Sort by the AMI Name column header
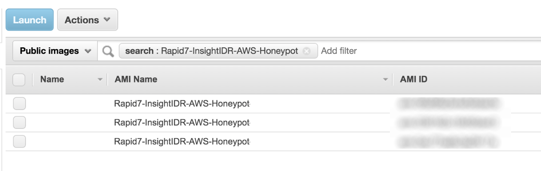Viewport: 541px width, 171px height. [x=136, y=80]
